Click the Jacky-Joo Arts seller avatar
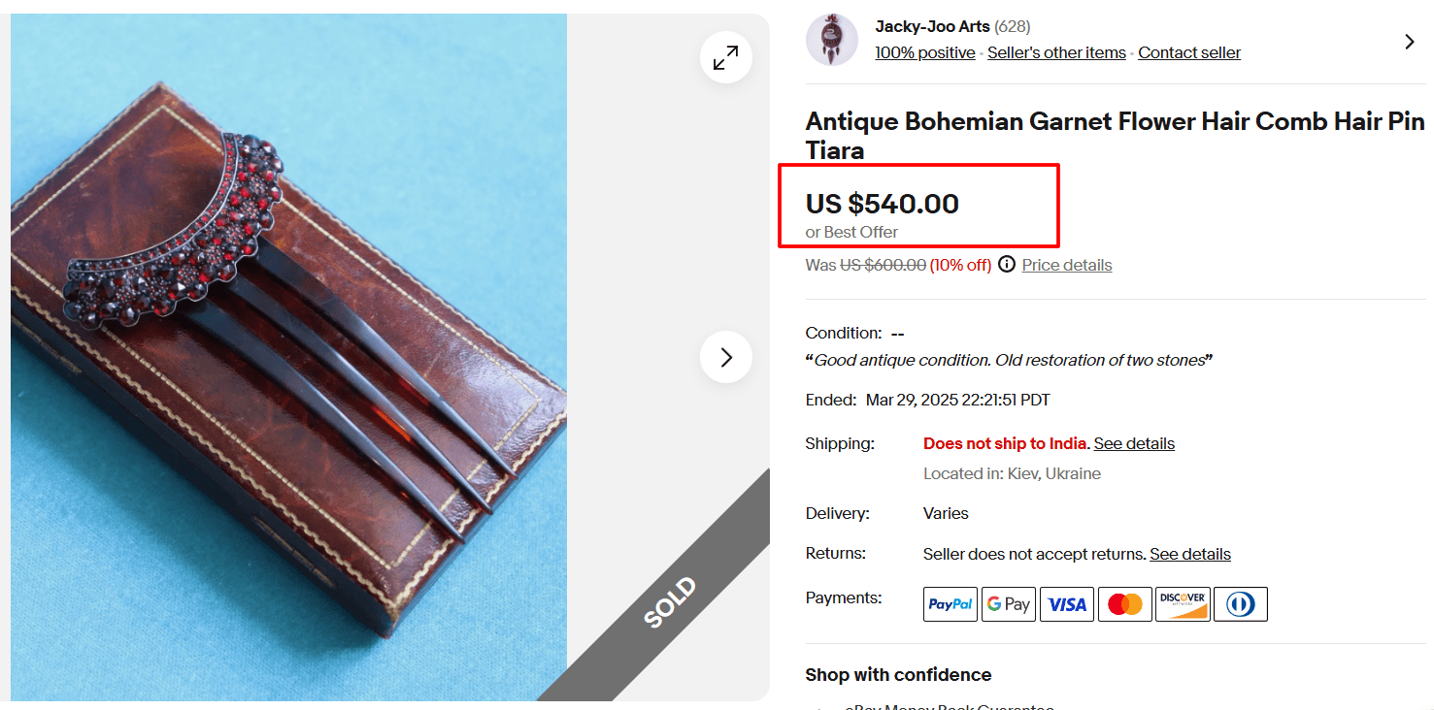 coord(831,39)
